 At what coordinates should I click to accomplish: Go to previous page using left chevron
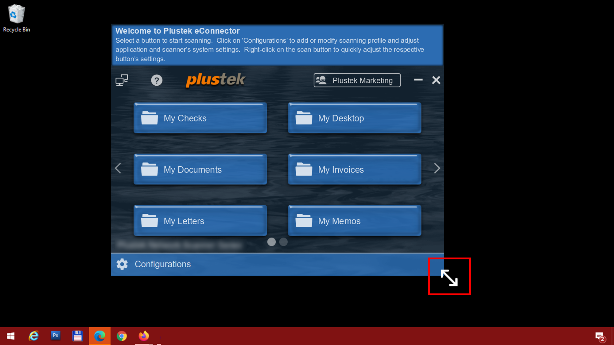(x=118, y=168)
